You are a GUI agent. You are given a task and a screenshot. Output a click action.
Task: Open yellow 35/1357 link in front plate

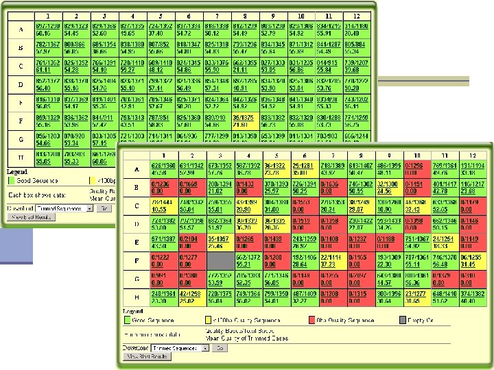pos(218,239)
